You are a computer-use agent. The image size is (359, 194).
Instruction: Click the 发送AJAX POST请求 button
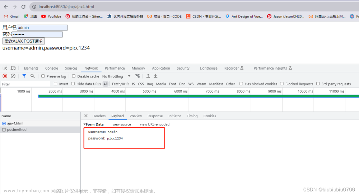click(24, 41)
